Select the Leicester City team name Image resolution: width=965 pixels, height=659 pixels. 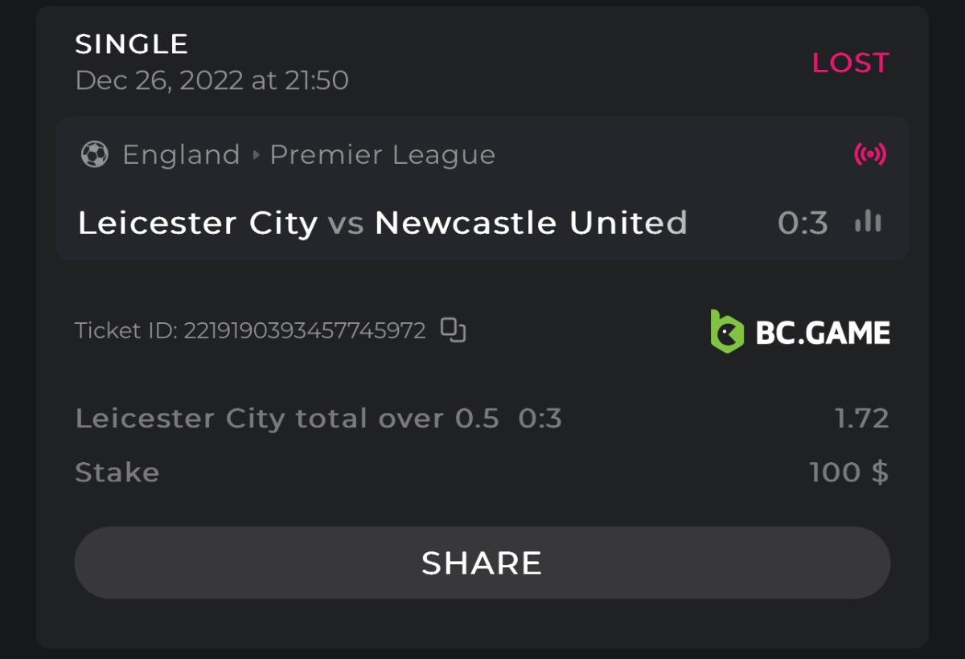[198, 223]
